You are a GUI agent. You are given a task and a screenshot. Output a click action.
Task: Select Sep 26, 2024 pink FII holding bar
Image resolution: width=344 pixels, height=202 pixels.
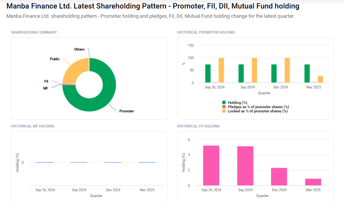click(211, 166)
